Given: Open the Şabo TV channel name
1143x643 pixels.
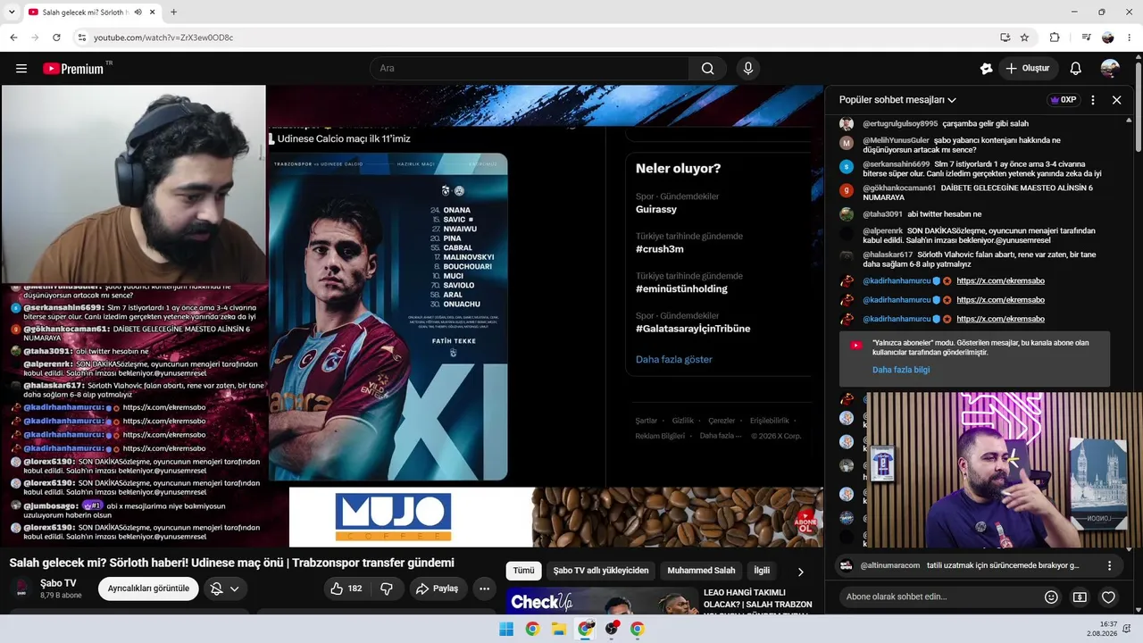Looking at the screenshot, I should coord(58,583).
